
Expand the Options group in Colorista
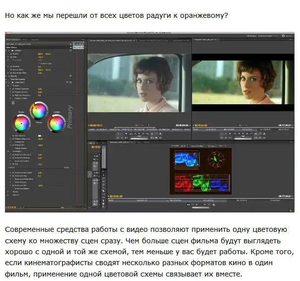coord(9,195)
